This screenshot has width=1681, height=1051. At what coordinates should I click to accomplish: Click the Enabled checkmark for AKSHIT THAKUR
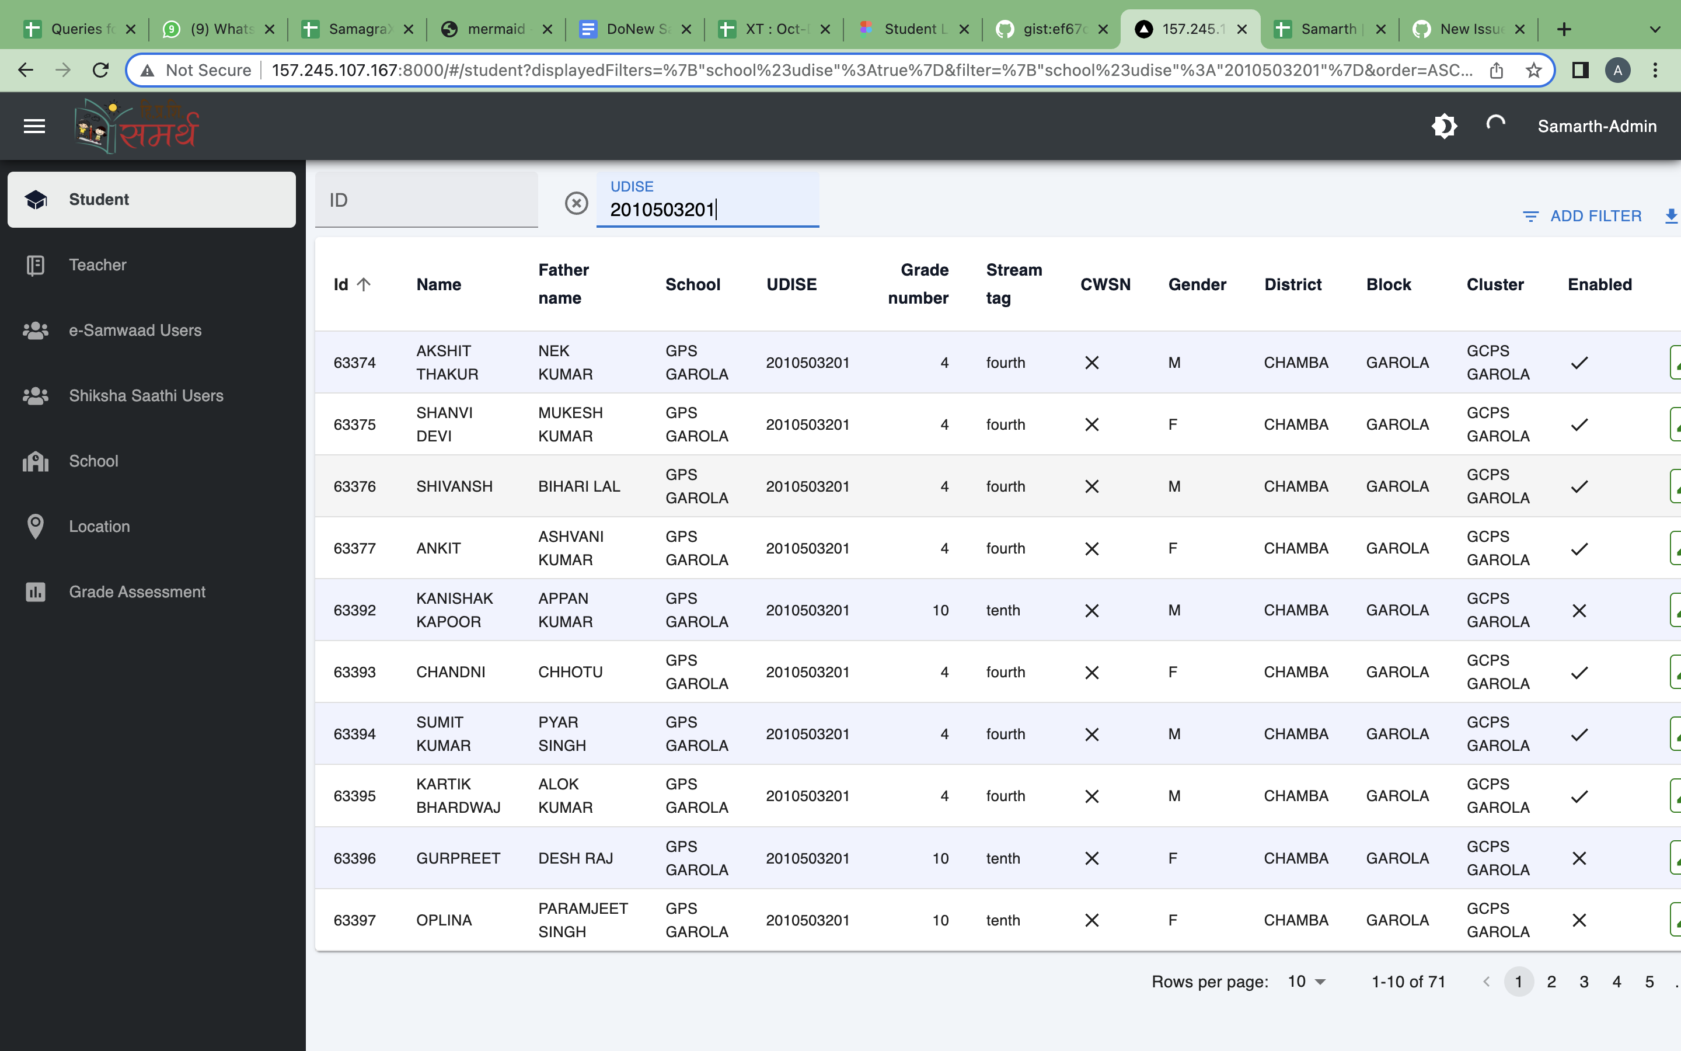(1579, 363)
